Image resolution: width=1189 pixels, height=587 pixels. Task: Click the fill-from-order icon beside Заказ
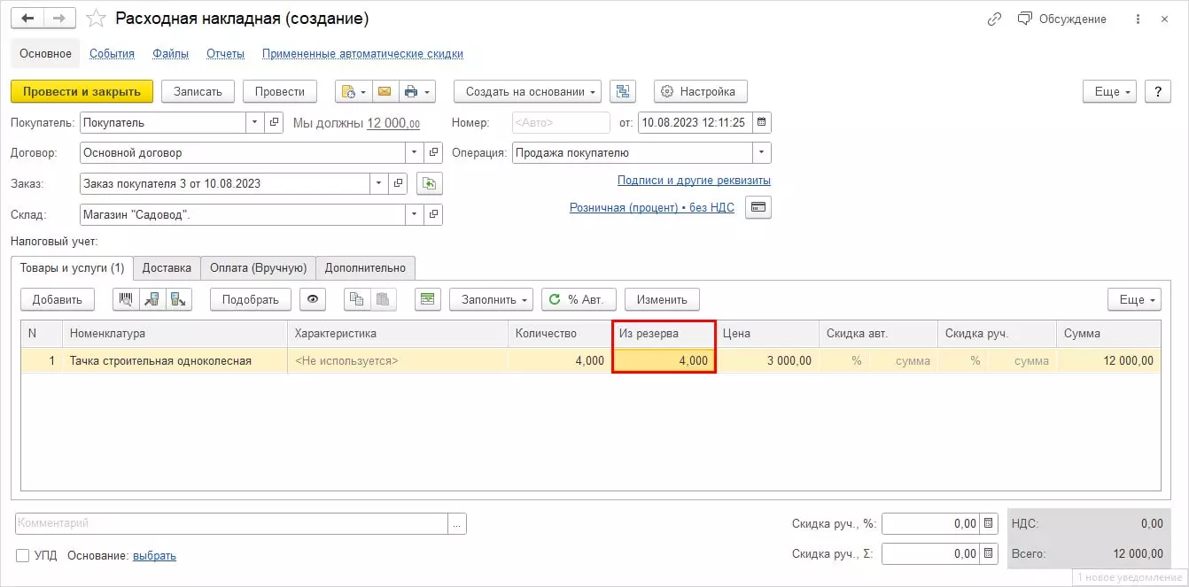429,183
